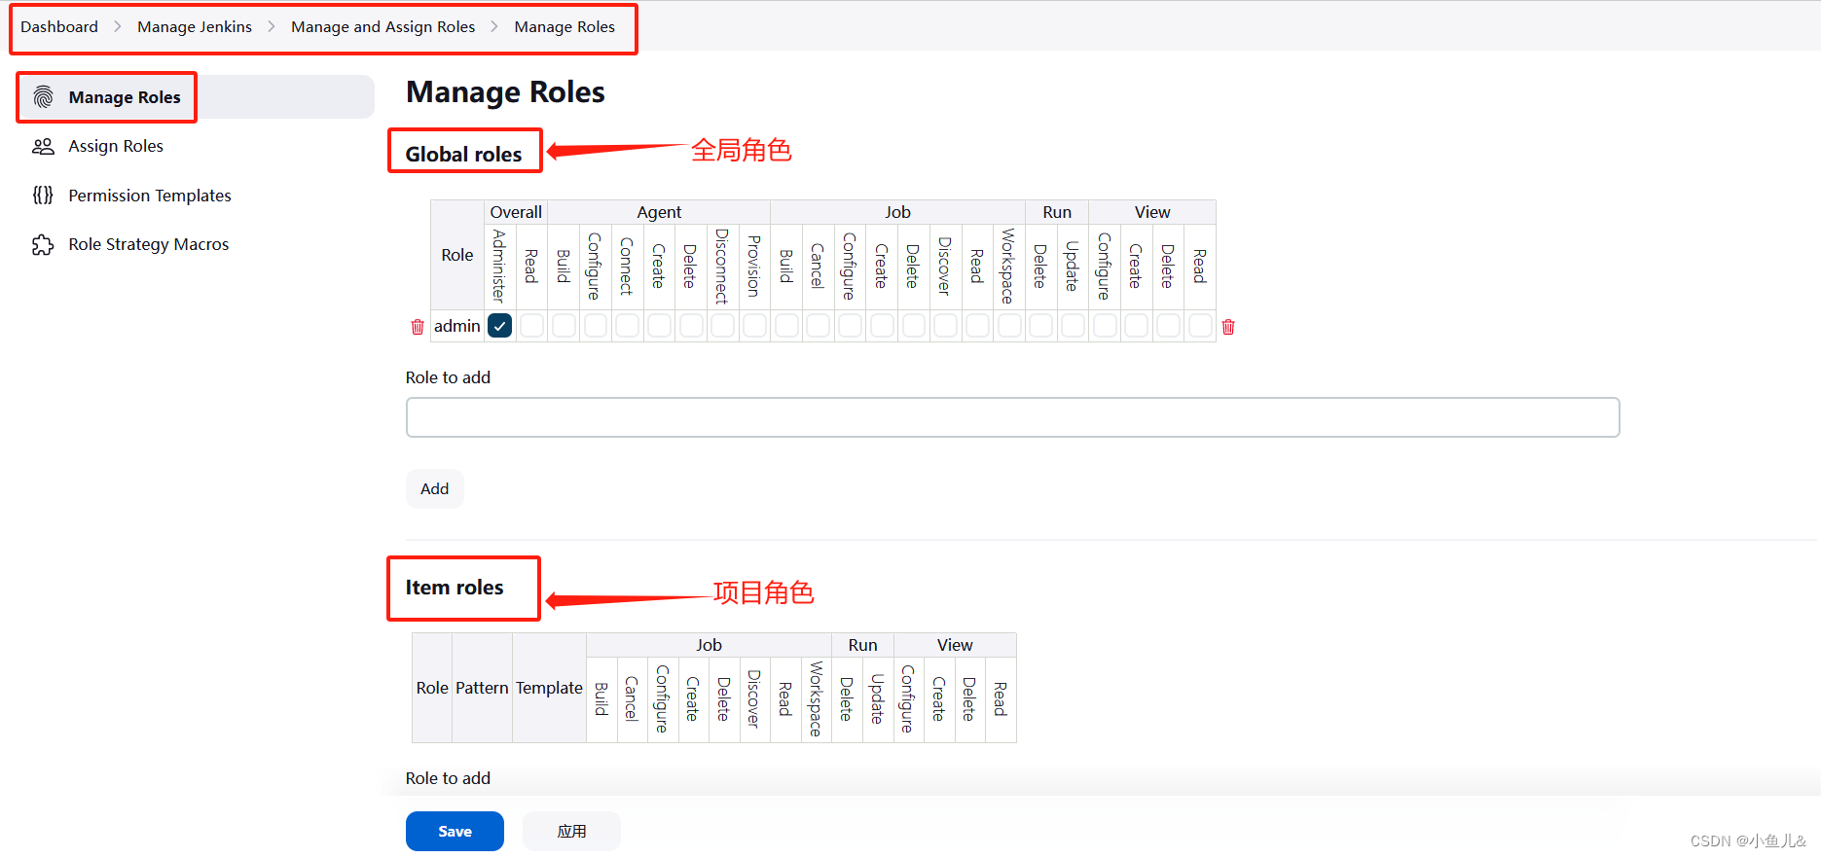Check Job Build for admin
The image size is (1821, 858).
tap(786, 326)
